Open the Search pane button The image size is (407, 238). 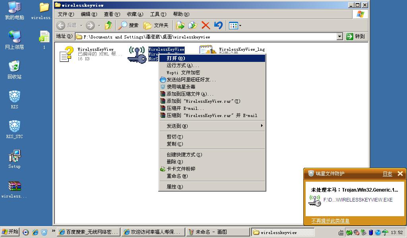128,25
